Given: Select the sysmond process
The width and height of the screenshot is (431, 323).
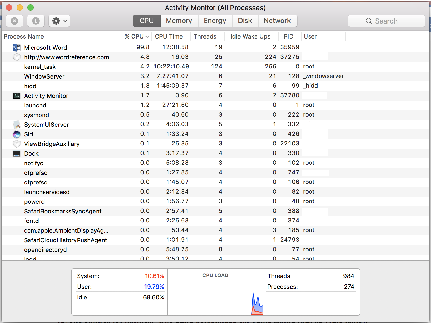Looking at the screenshot, I should pyautogui.click(x=215, y=115).
